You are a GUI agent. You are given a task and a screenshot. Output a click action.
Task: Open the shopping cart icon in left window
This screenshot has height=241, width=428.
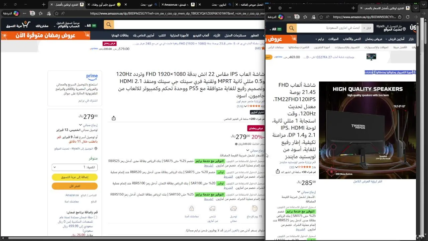click(x=25, y=25)
